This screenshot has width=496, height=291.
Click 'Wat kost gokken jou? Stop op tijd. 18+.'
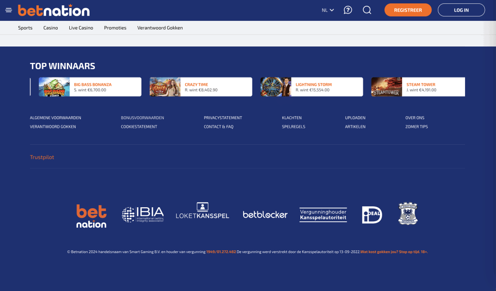pyautogui.click(x=394, y=252)
